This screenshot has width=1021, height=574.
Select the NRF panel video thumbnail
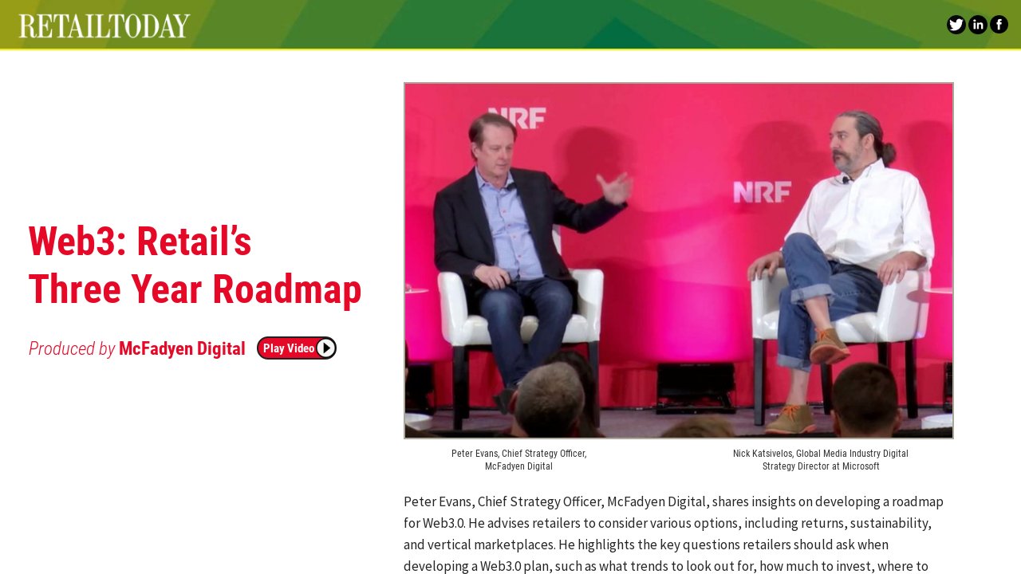point(678,261)
